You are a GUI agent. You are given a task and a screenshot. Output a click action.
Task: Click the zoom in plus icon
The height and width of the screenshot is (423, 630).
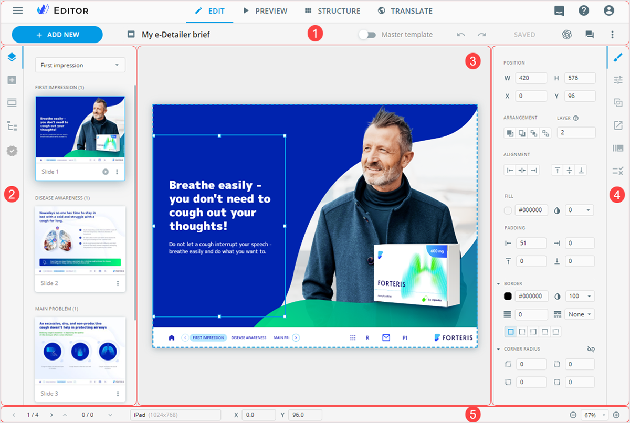pyautogui.click(x=616, y=415)
